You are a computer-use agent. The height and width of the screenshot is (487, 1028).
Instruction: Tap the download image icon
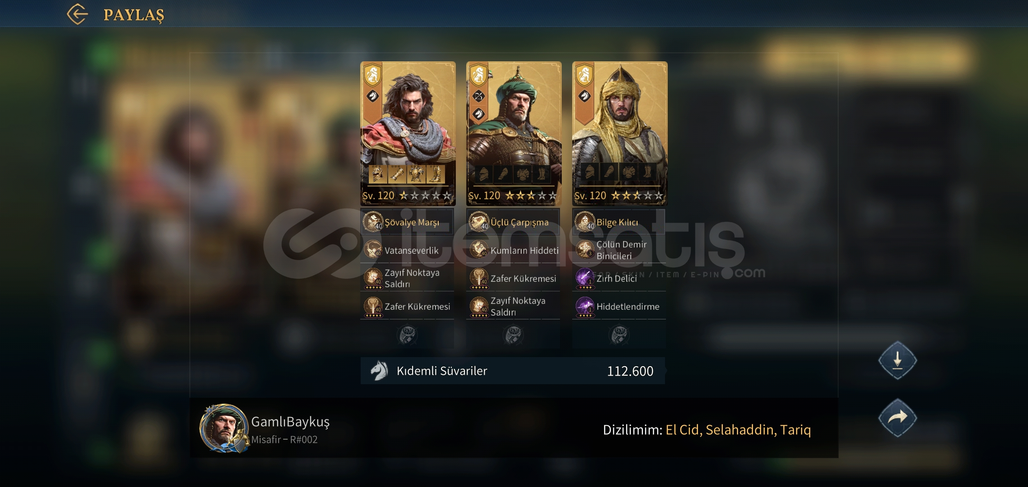click(897, 360)
